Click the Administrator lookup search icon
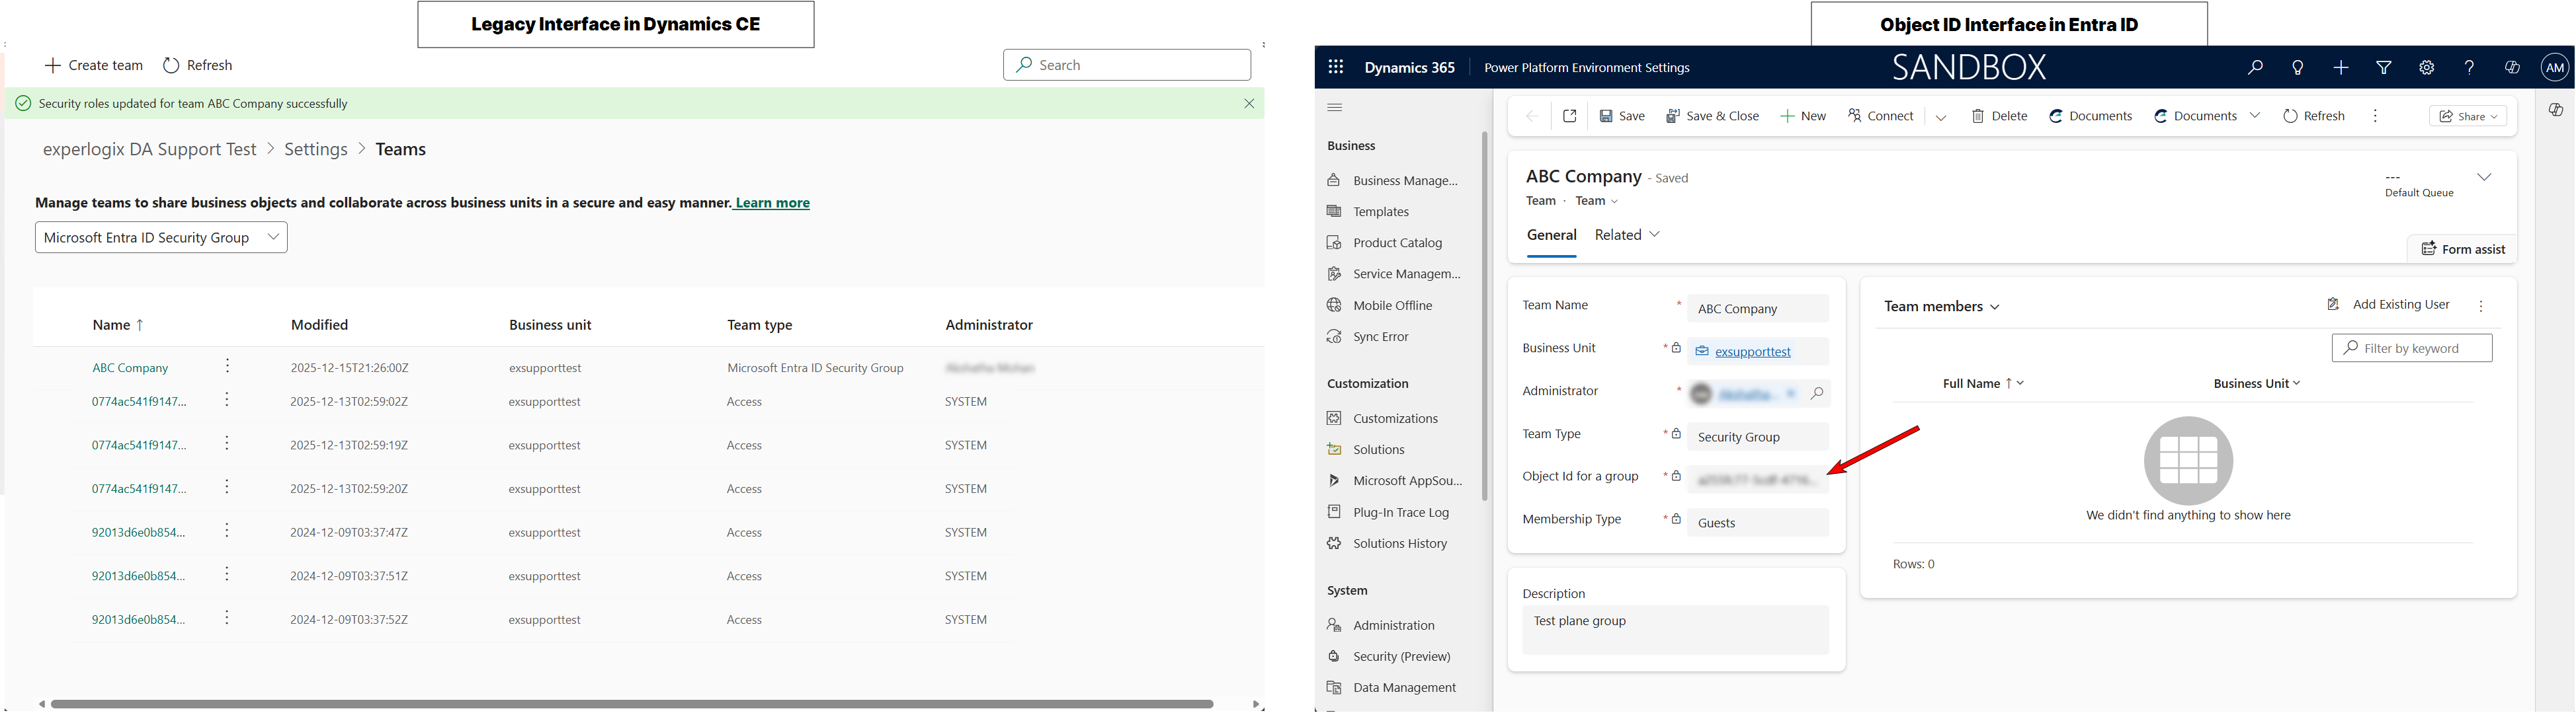The height and width of the screenshot is (713, 2576). pyautogui.click(x=1817, y=394)
